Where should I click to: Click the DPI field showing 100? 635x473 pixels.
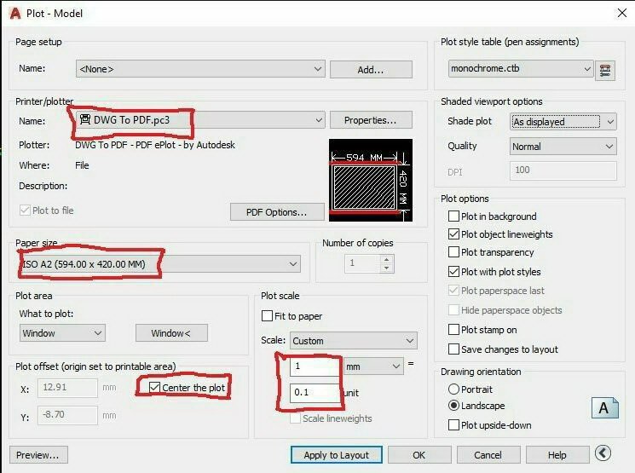tap(563, 170)
